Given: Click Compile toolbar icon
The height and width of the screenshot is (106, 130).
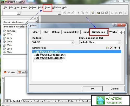Looking at the screenshot, I should (x=65, y=13).
